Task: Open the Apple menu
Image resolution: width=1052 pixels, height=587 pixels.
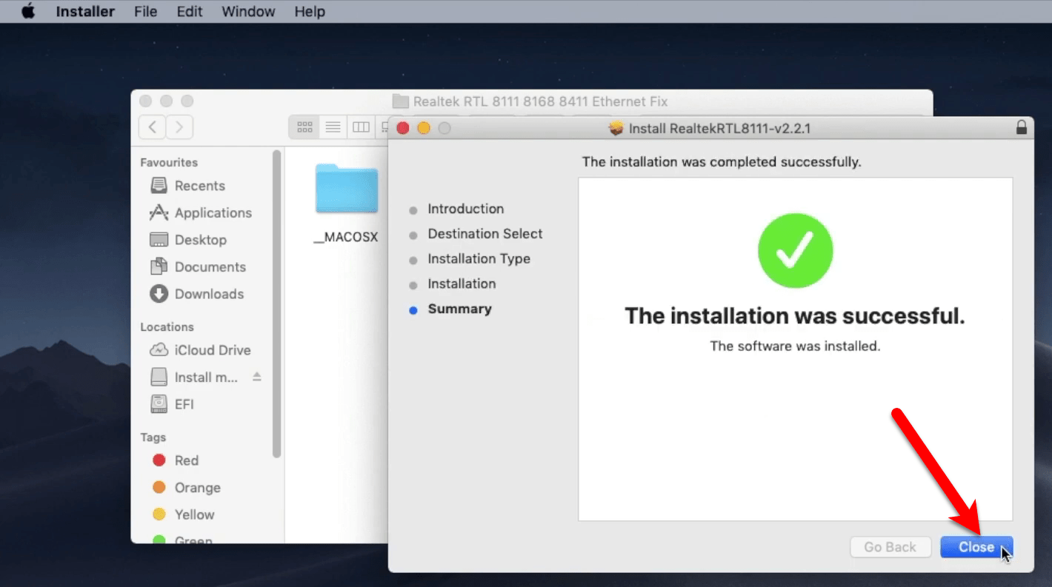Action: tap(28, 11)
